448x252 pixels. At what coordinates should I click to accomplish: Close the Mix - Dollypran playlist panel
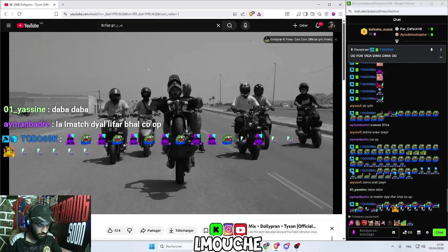coord(332,229)
